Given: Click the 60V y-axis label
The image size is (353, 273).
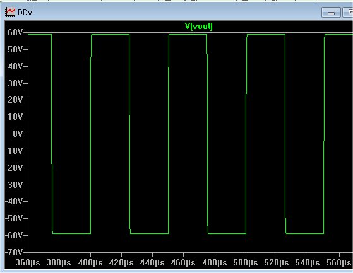Looking at the screenshot, I should pyautogui.click(x=15, y=33).
